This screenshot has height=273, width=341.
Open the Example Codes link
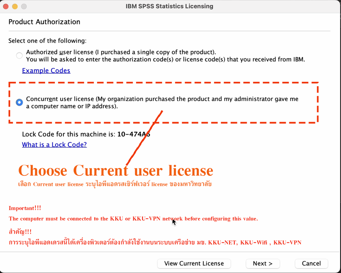point(46,70)
